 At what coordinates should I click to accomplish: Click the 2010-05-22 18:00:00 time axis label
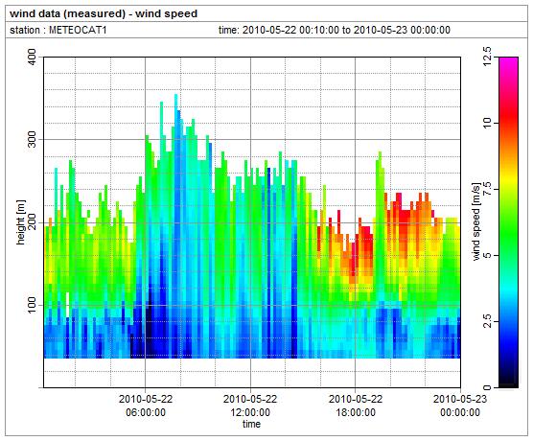356,406
